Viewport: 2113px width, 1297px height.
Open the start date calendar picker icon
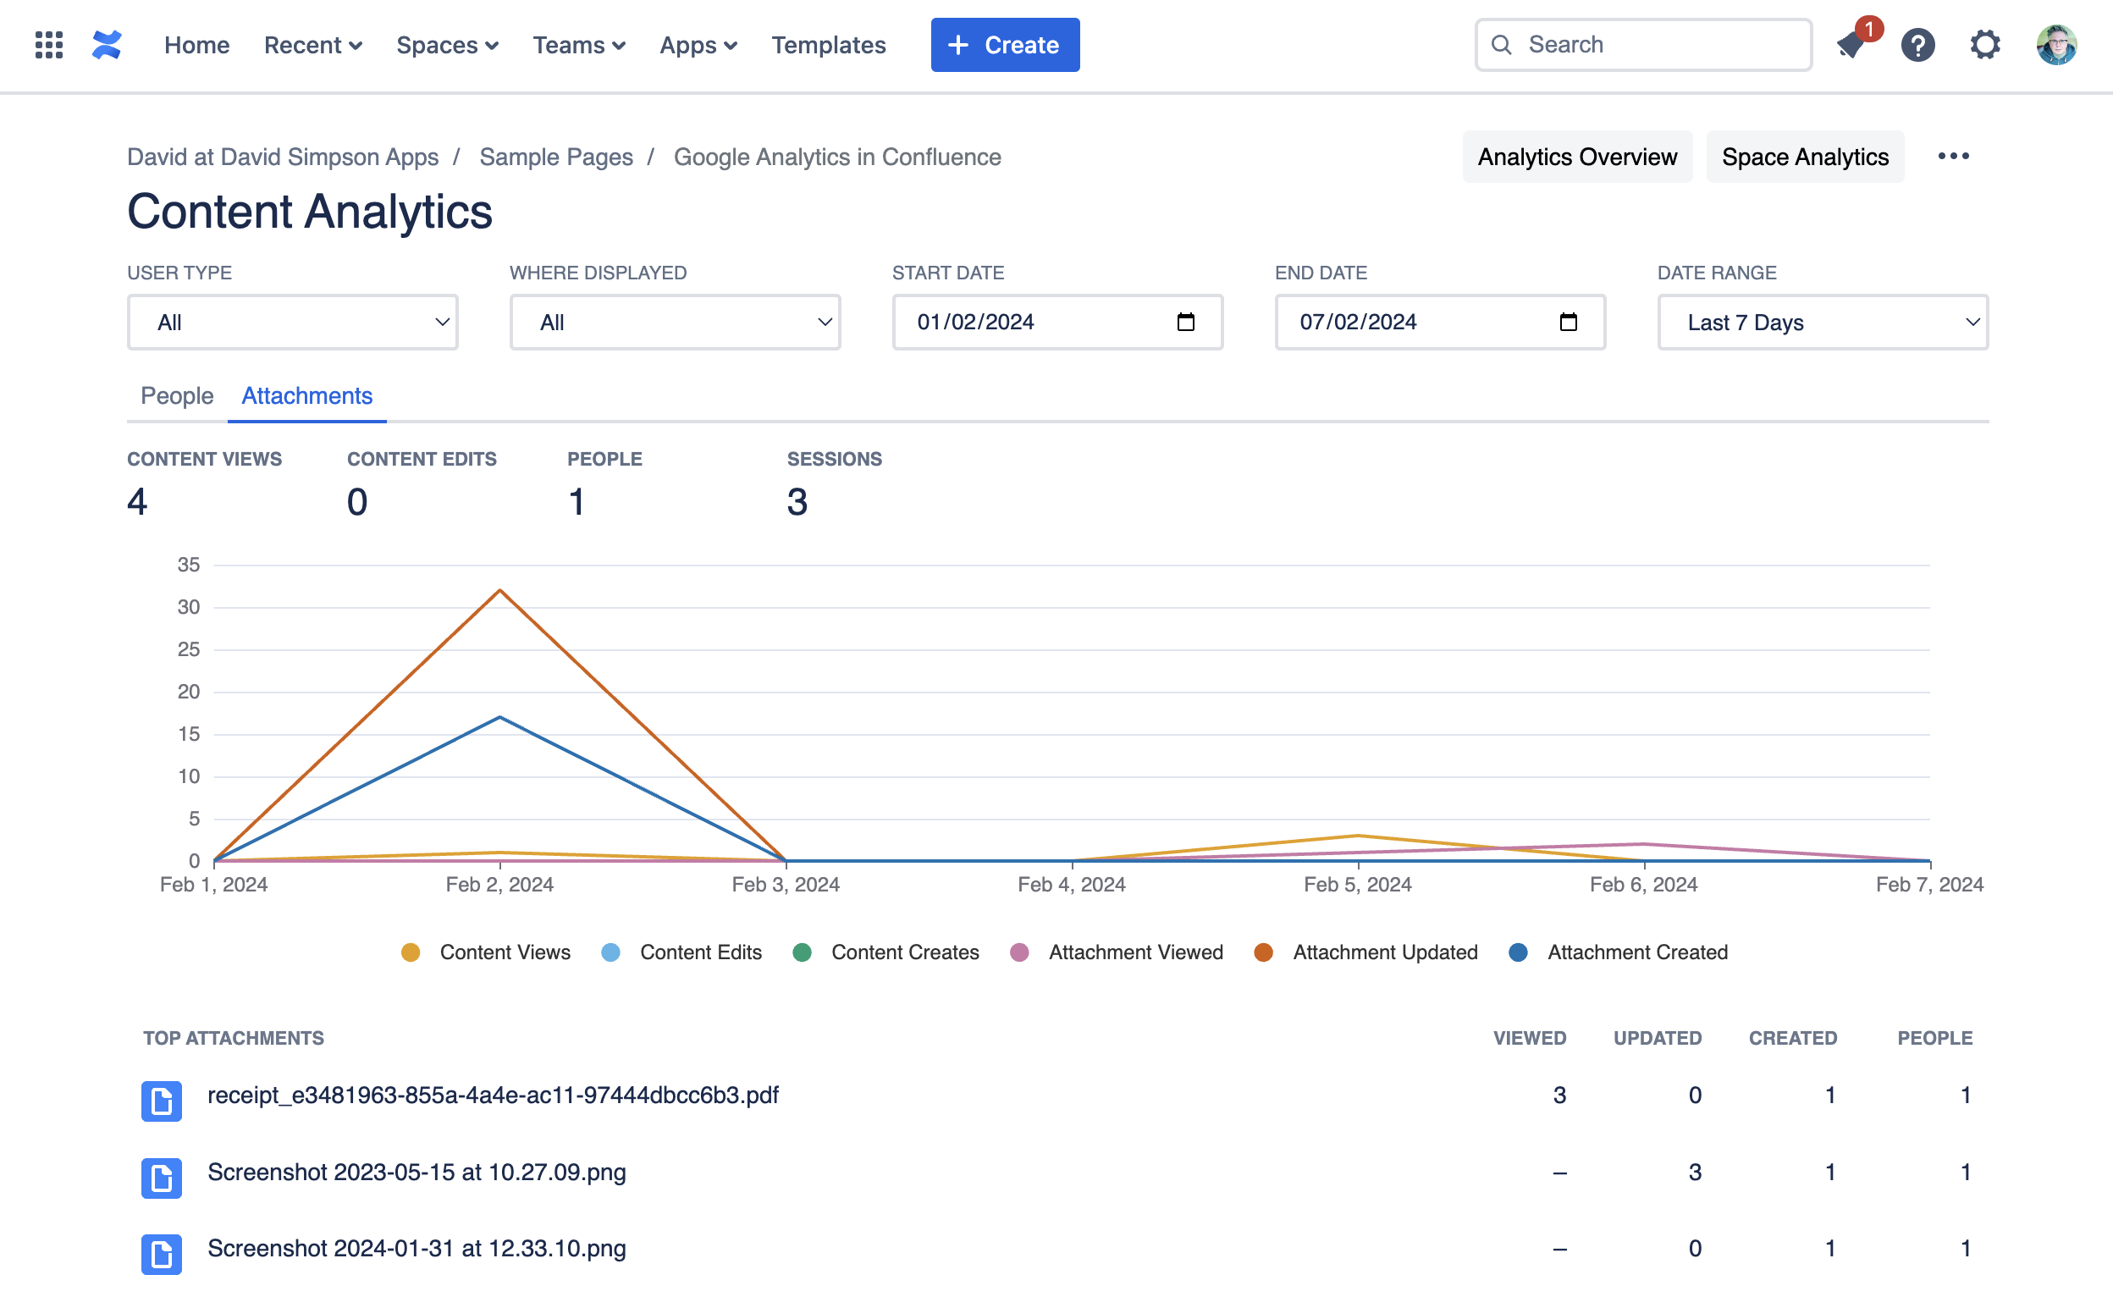click(1185, 323)
